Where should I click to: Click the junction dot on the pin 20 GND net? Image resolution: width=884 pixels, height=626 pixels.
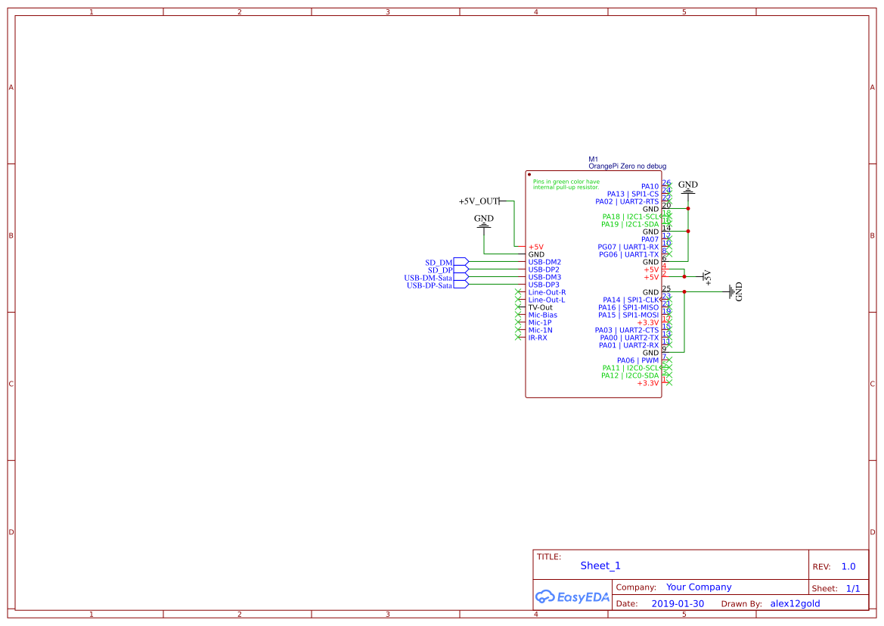pyautogui.click(x=688, y=208)
